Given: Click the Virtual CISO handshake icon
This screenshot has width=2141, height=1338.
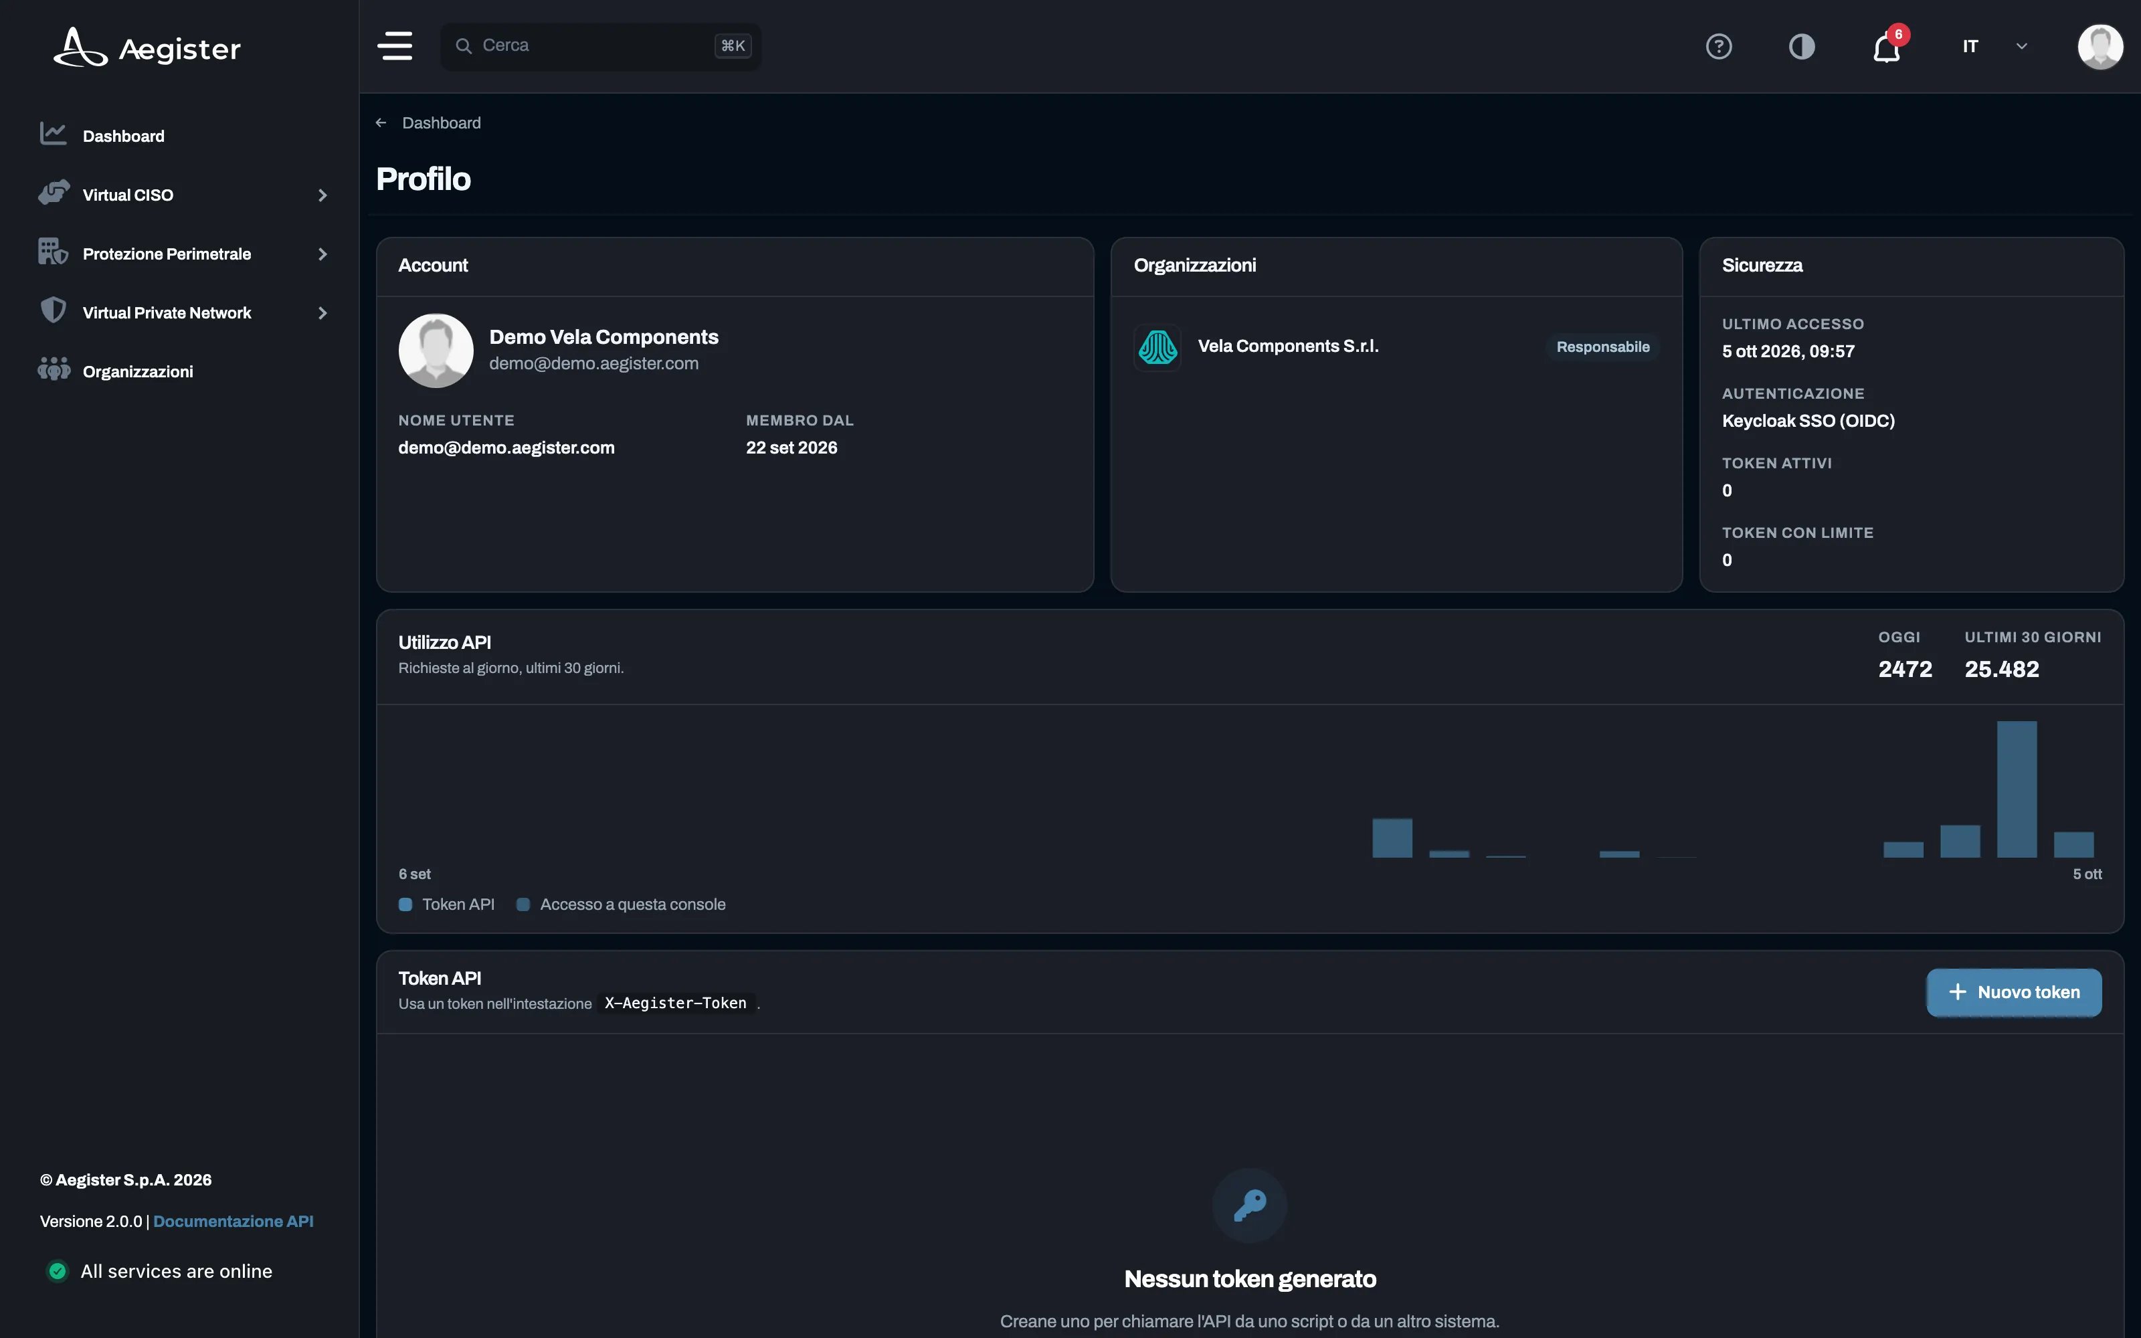Looking at the screenshot, I should coord(54,193).
